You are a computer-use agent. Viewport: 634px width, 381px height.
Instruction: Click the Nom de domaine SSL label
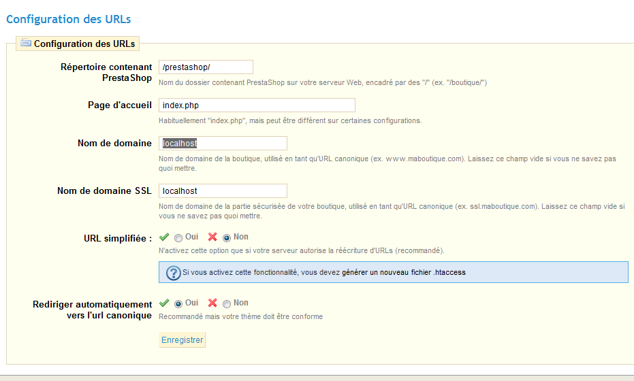(x=104, y=190)
